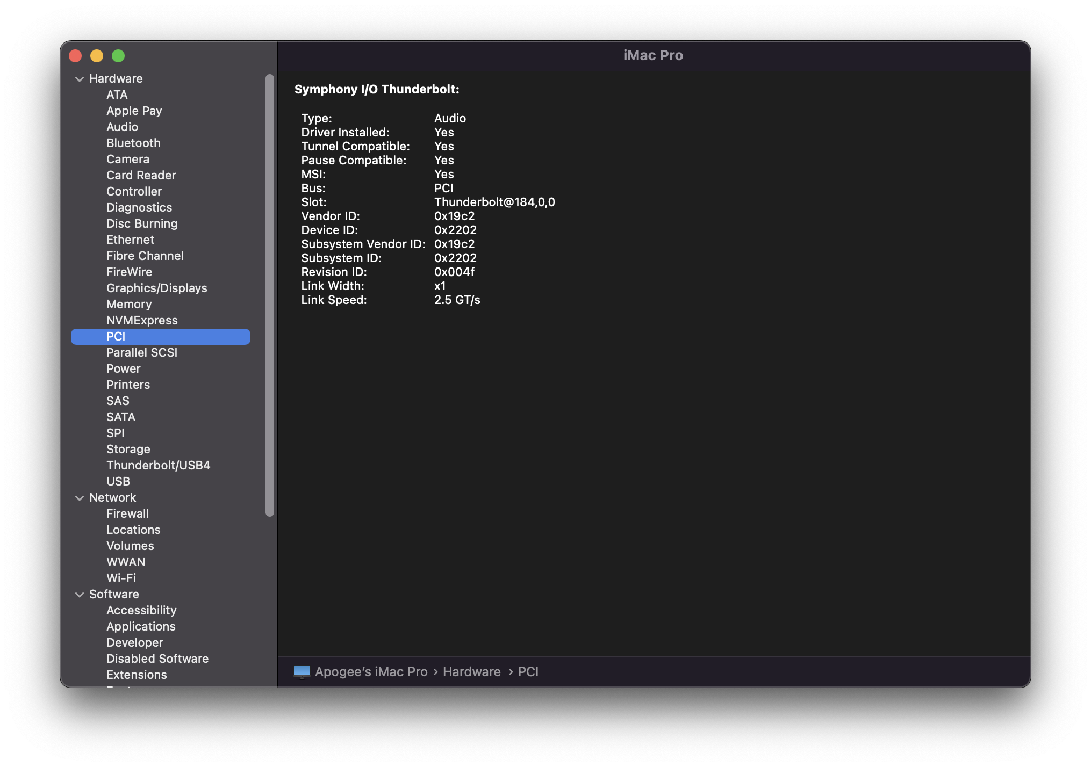Select USB in the sidebar
Screen dimensions: 1091x767
(118, 482)
